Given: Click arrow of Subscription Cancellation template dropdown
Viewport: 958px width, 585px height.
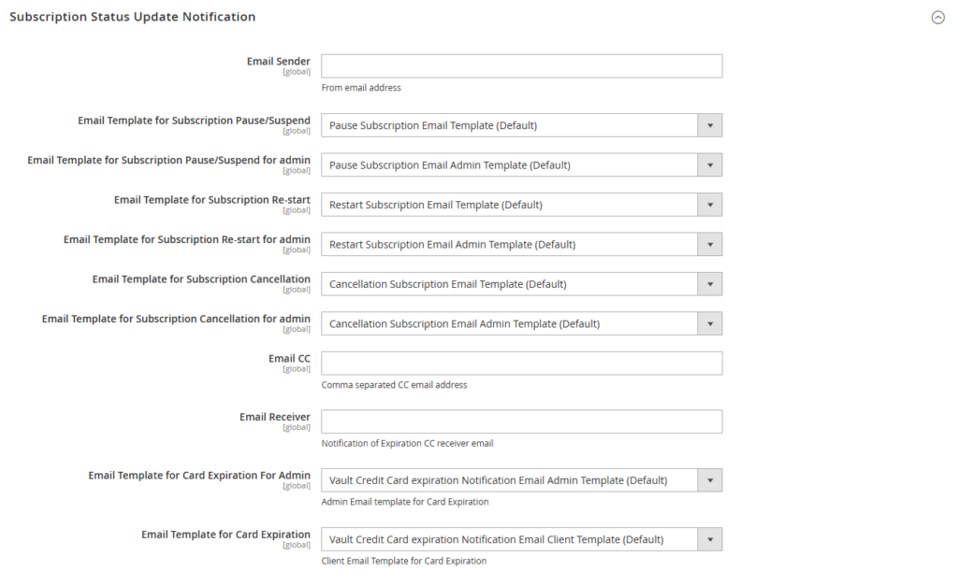Looking at the screenshot, I should [x=710, y=284].
